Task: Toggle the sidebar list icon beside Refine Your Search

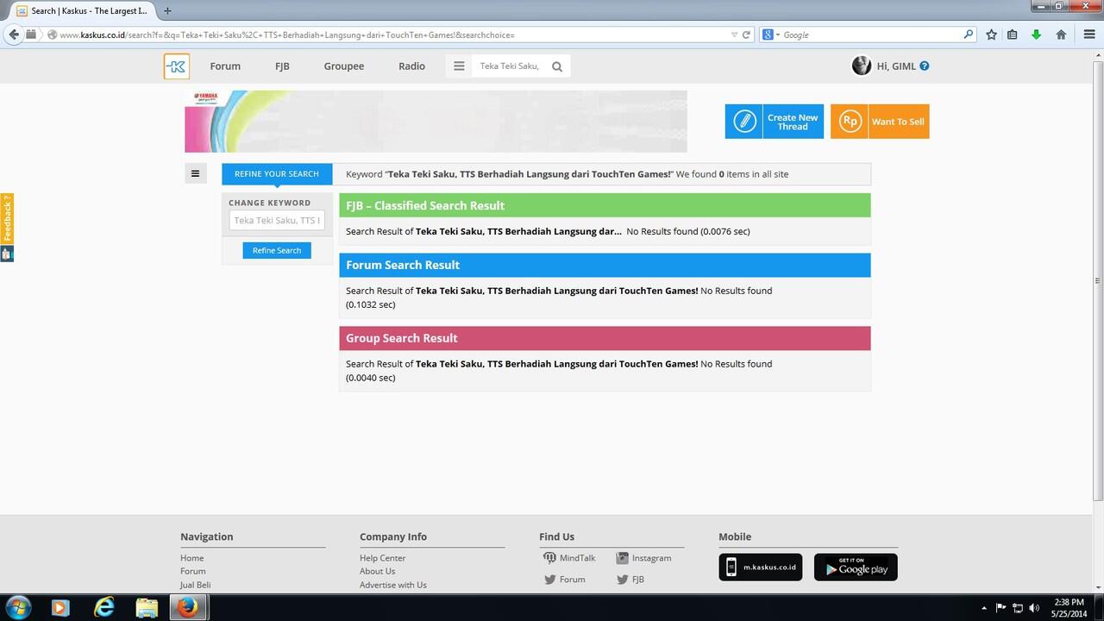Action: (195, 173)
